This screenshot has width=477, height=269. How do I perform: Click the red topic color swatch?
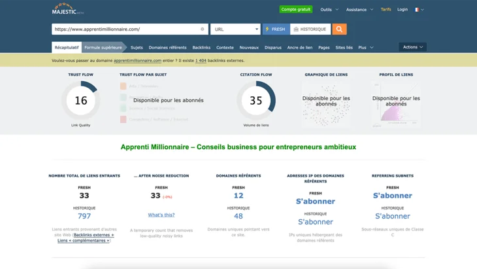tap(123, 119)
